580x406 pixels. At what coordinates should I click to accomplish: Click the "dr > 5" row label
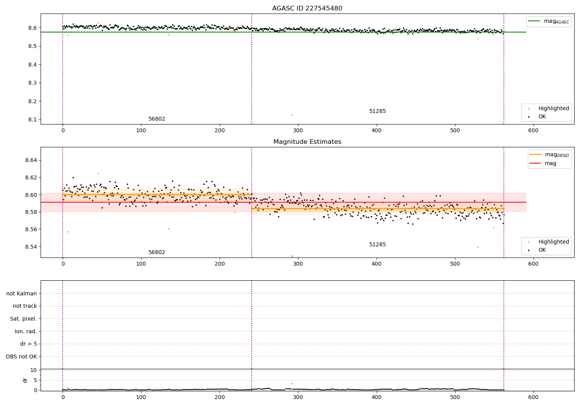(29, 344)
